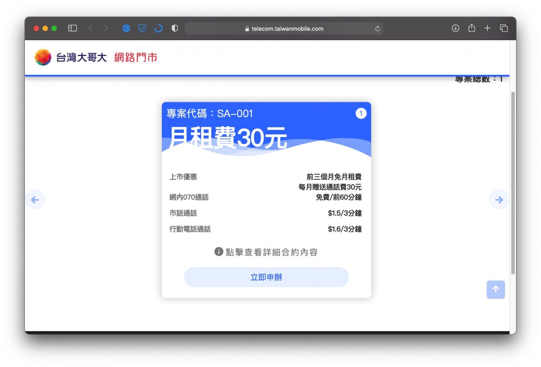Screen dimensions: 541x367
Task: Click 行動電話通話 row label
Action: click(190, 229)
